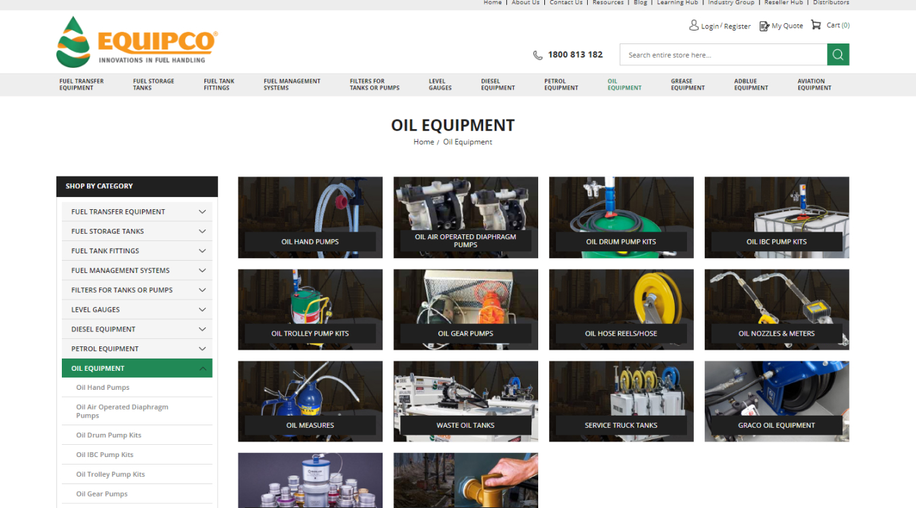Click the green search magnifier button
The width and height of the screenshot is (916, 508).
point(838,55)
